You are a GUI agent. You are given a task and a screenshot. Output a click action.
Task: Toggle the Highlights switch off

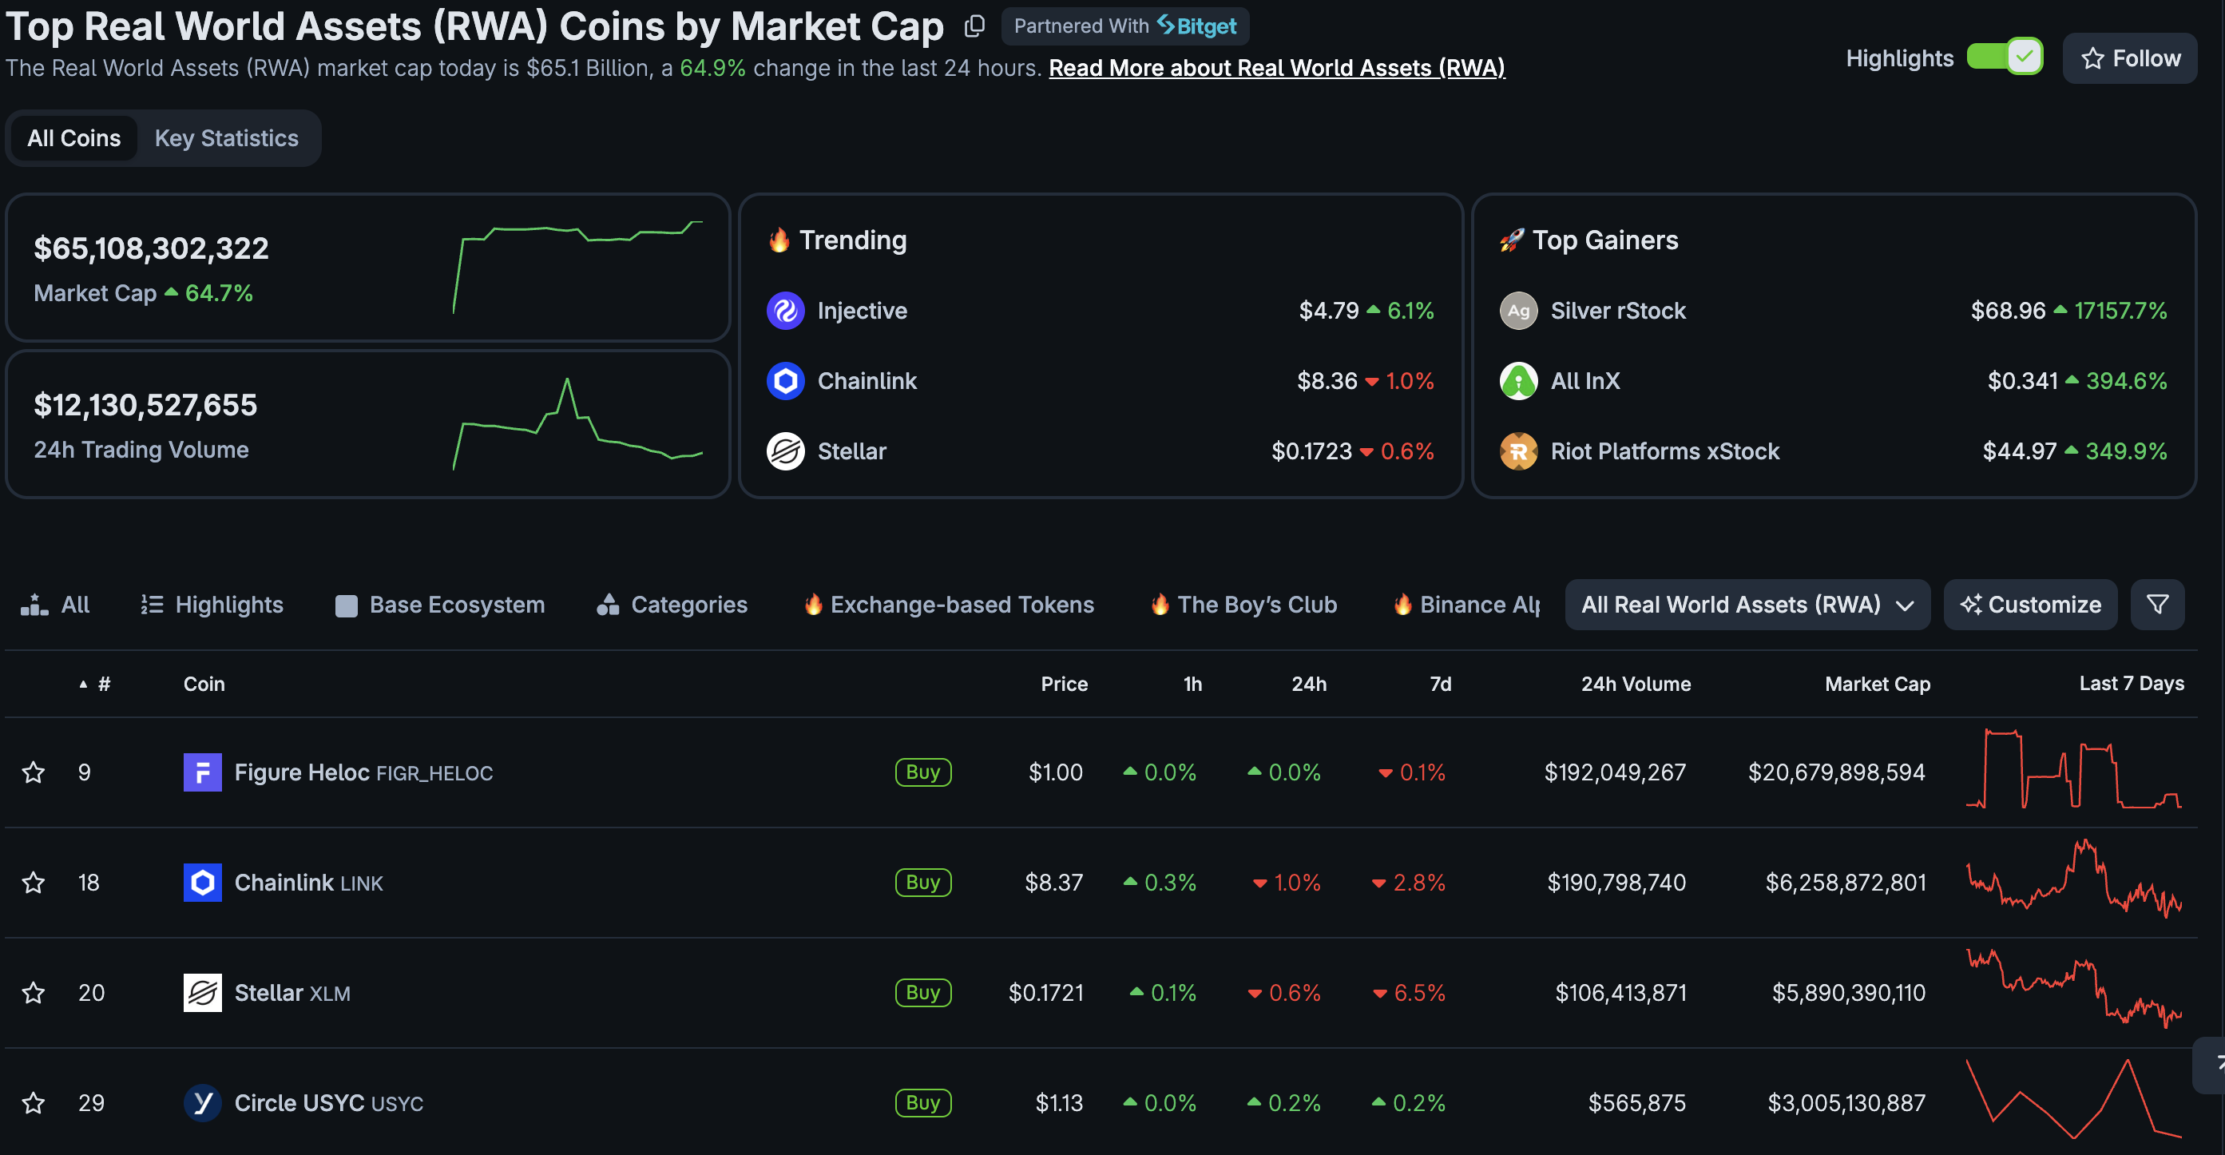(2004, 57)
